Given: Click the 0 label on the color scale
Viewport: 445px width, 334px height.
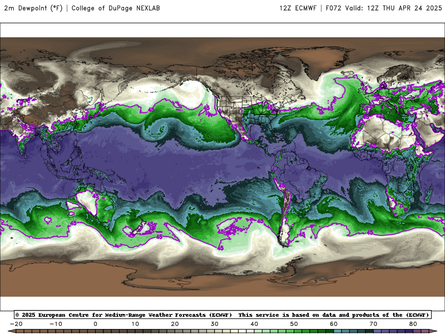Looking at the screenshot, I should 95,324.
